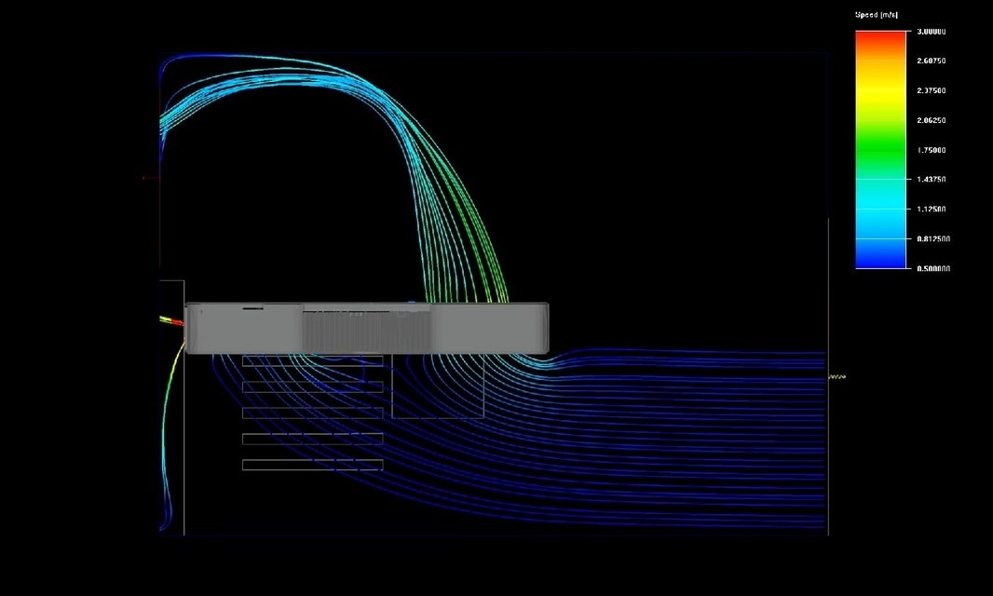Image resolution: width=993 pixels, height=596 pixels.
Task: Select the gray solid body in the flow scene
Action: (x=367, y=328)
